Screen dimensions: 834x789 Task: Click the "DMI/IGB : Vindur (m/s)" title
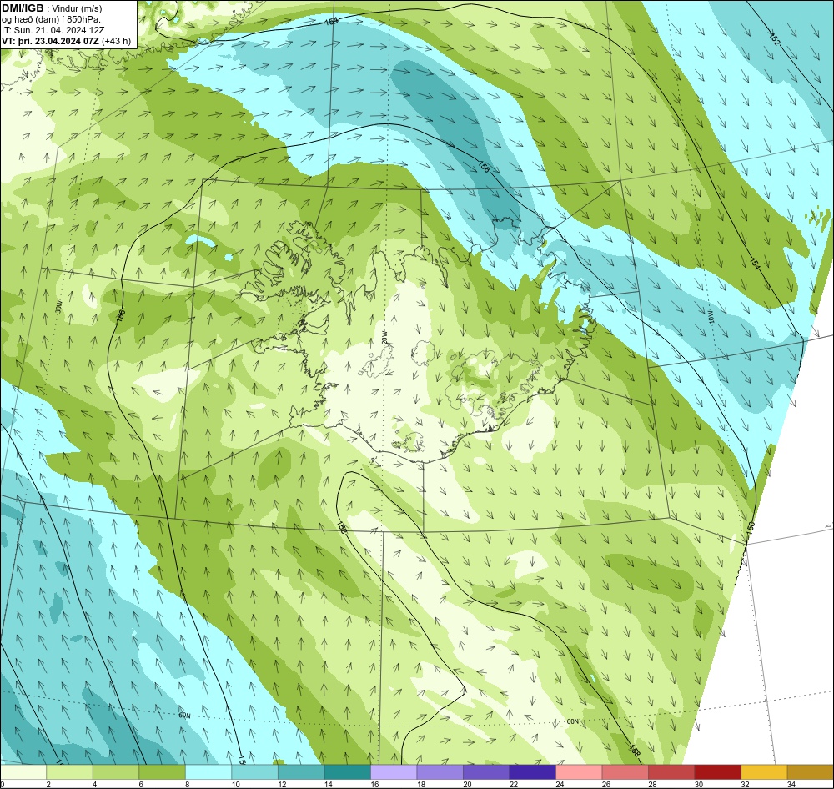point(52,8)
